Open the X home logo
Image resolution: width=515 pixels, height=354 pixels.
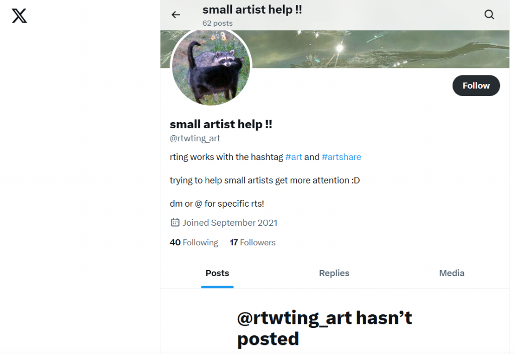tap(19, 16)
